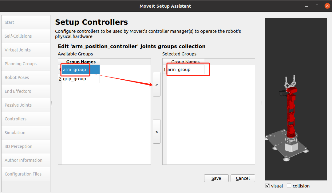Screen dimensions: 332x193
Task: Open Passive Joints step
Action: 26,105
